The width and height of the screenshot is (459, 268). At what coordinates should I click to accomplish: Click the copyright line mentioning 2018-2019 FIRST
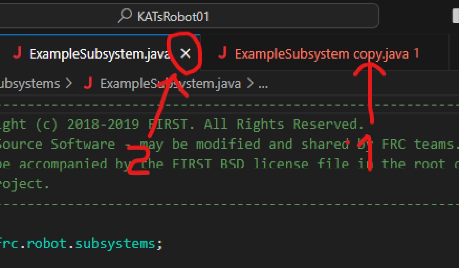click(x=182, y=124)
